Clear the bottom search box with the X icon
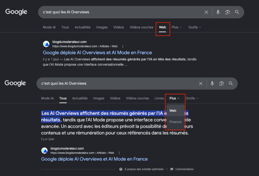259x176 pixels. (201, 84)
